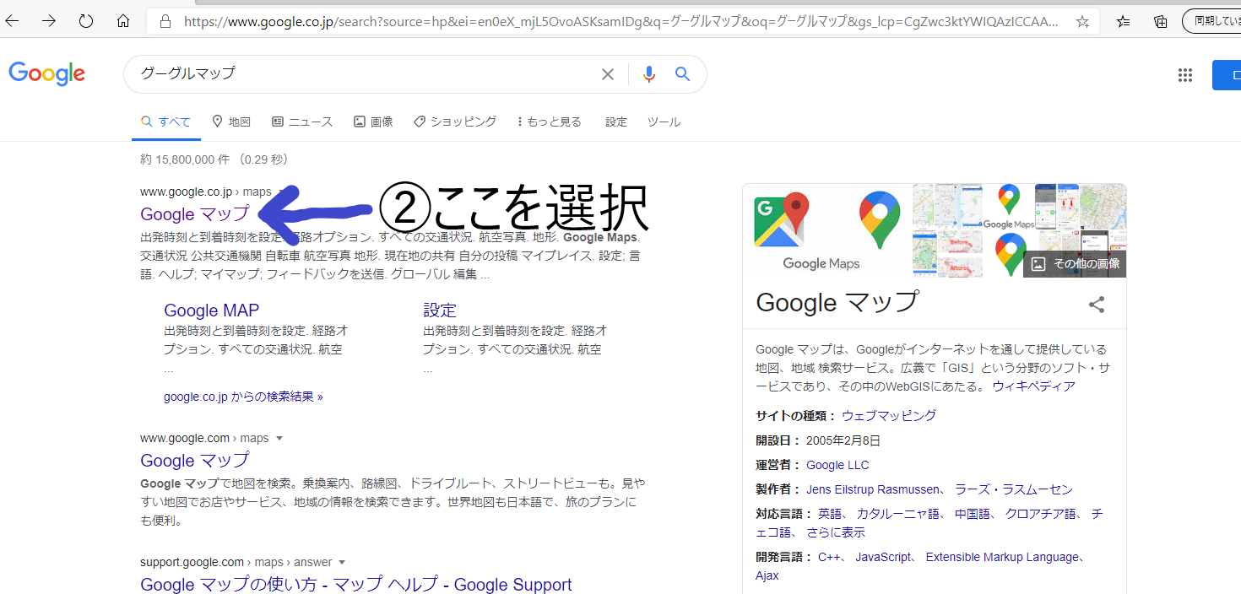This screenshot has width=1241, height=594.
Task: Open the 英語 language link
Action: pos(831,514)
